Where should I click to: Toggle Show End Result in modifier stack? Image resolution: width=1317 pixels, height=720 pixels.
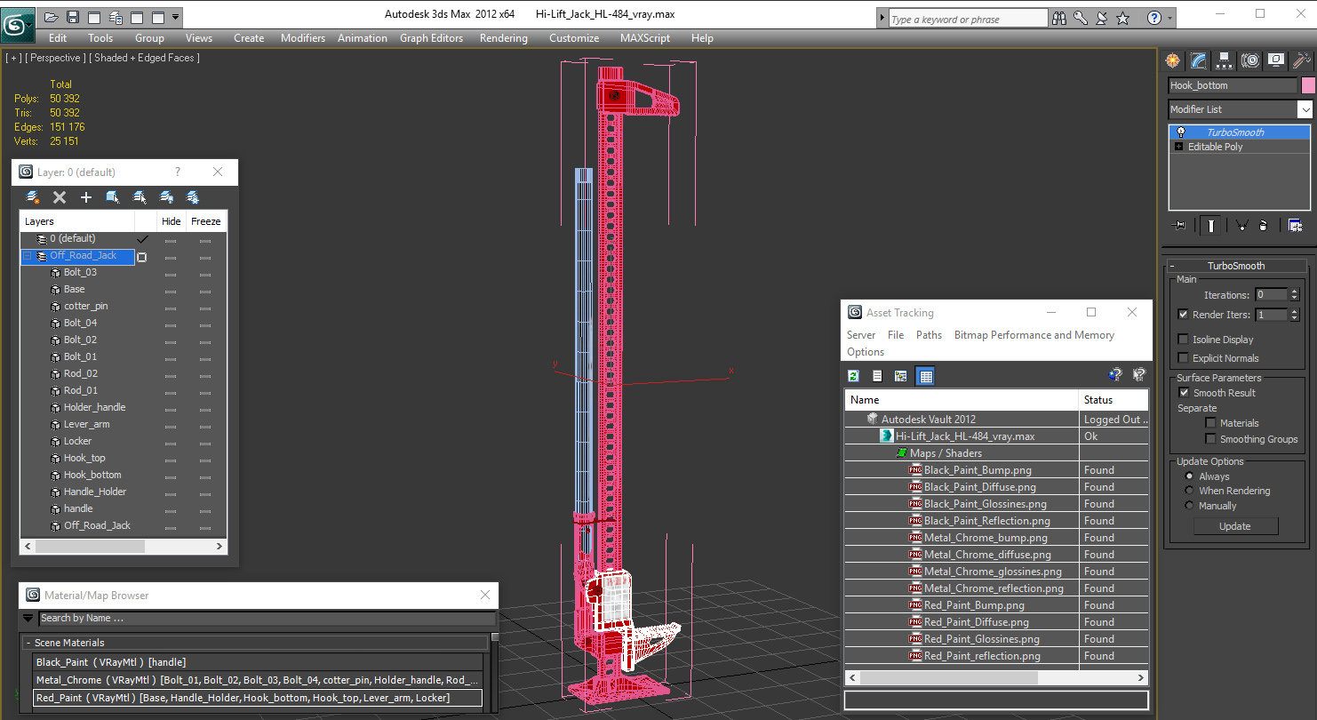tap(1209, 226)
